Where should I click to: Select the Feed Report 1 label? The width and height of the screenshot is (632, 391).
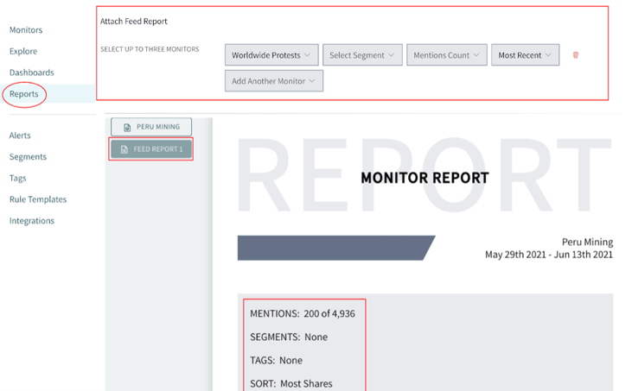click(158, 149)
